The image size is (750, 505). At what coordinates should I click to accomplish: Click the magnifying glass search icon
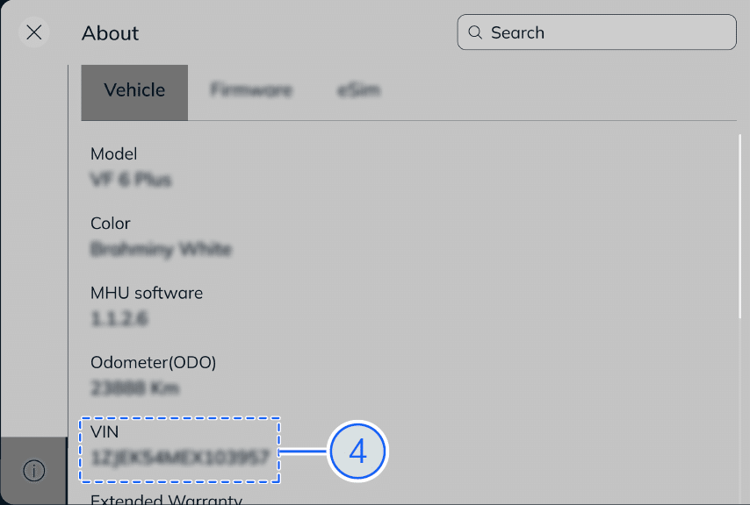(x=475, y=32)
